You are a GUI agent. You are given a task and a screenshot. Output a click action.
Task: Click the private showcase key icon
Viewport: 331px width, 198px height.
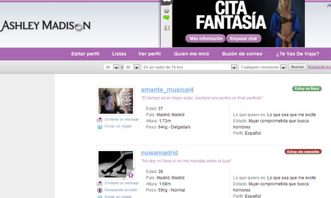pos(99,190)
